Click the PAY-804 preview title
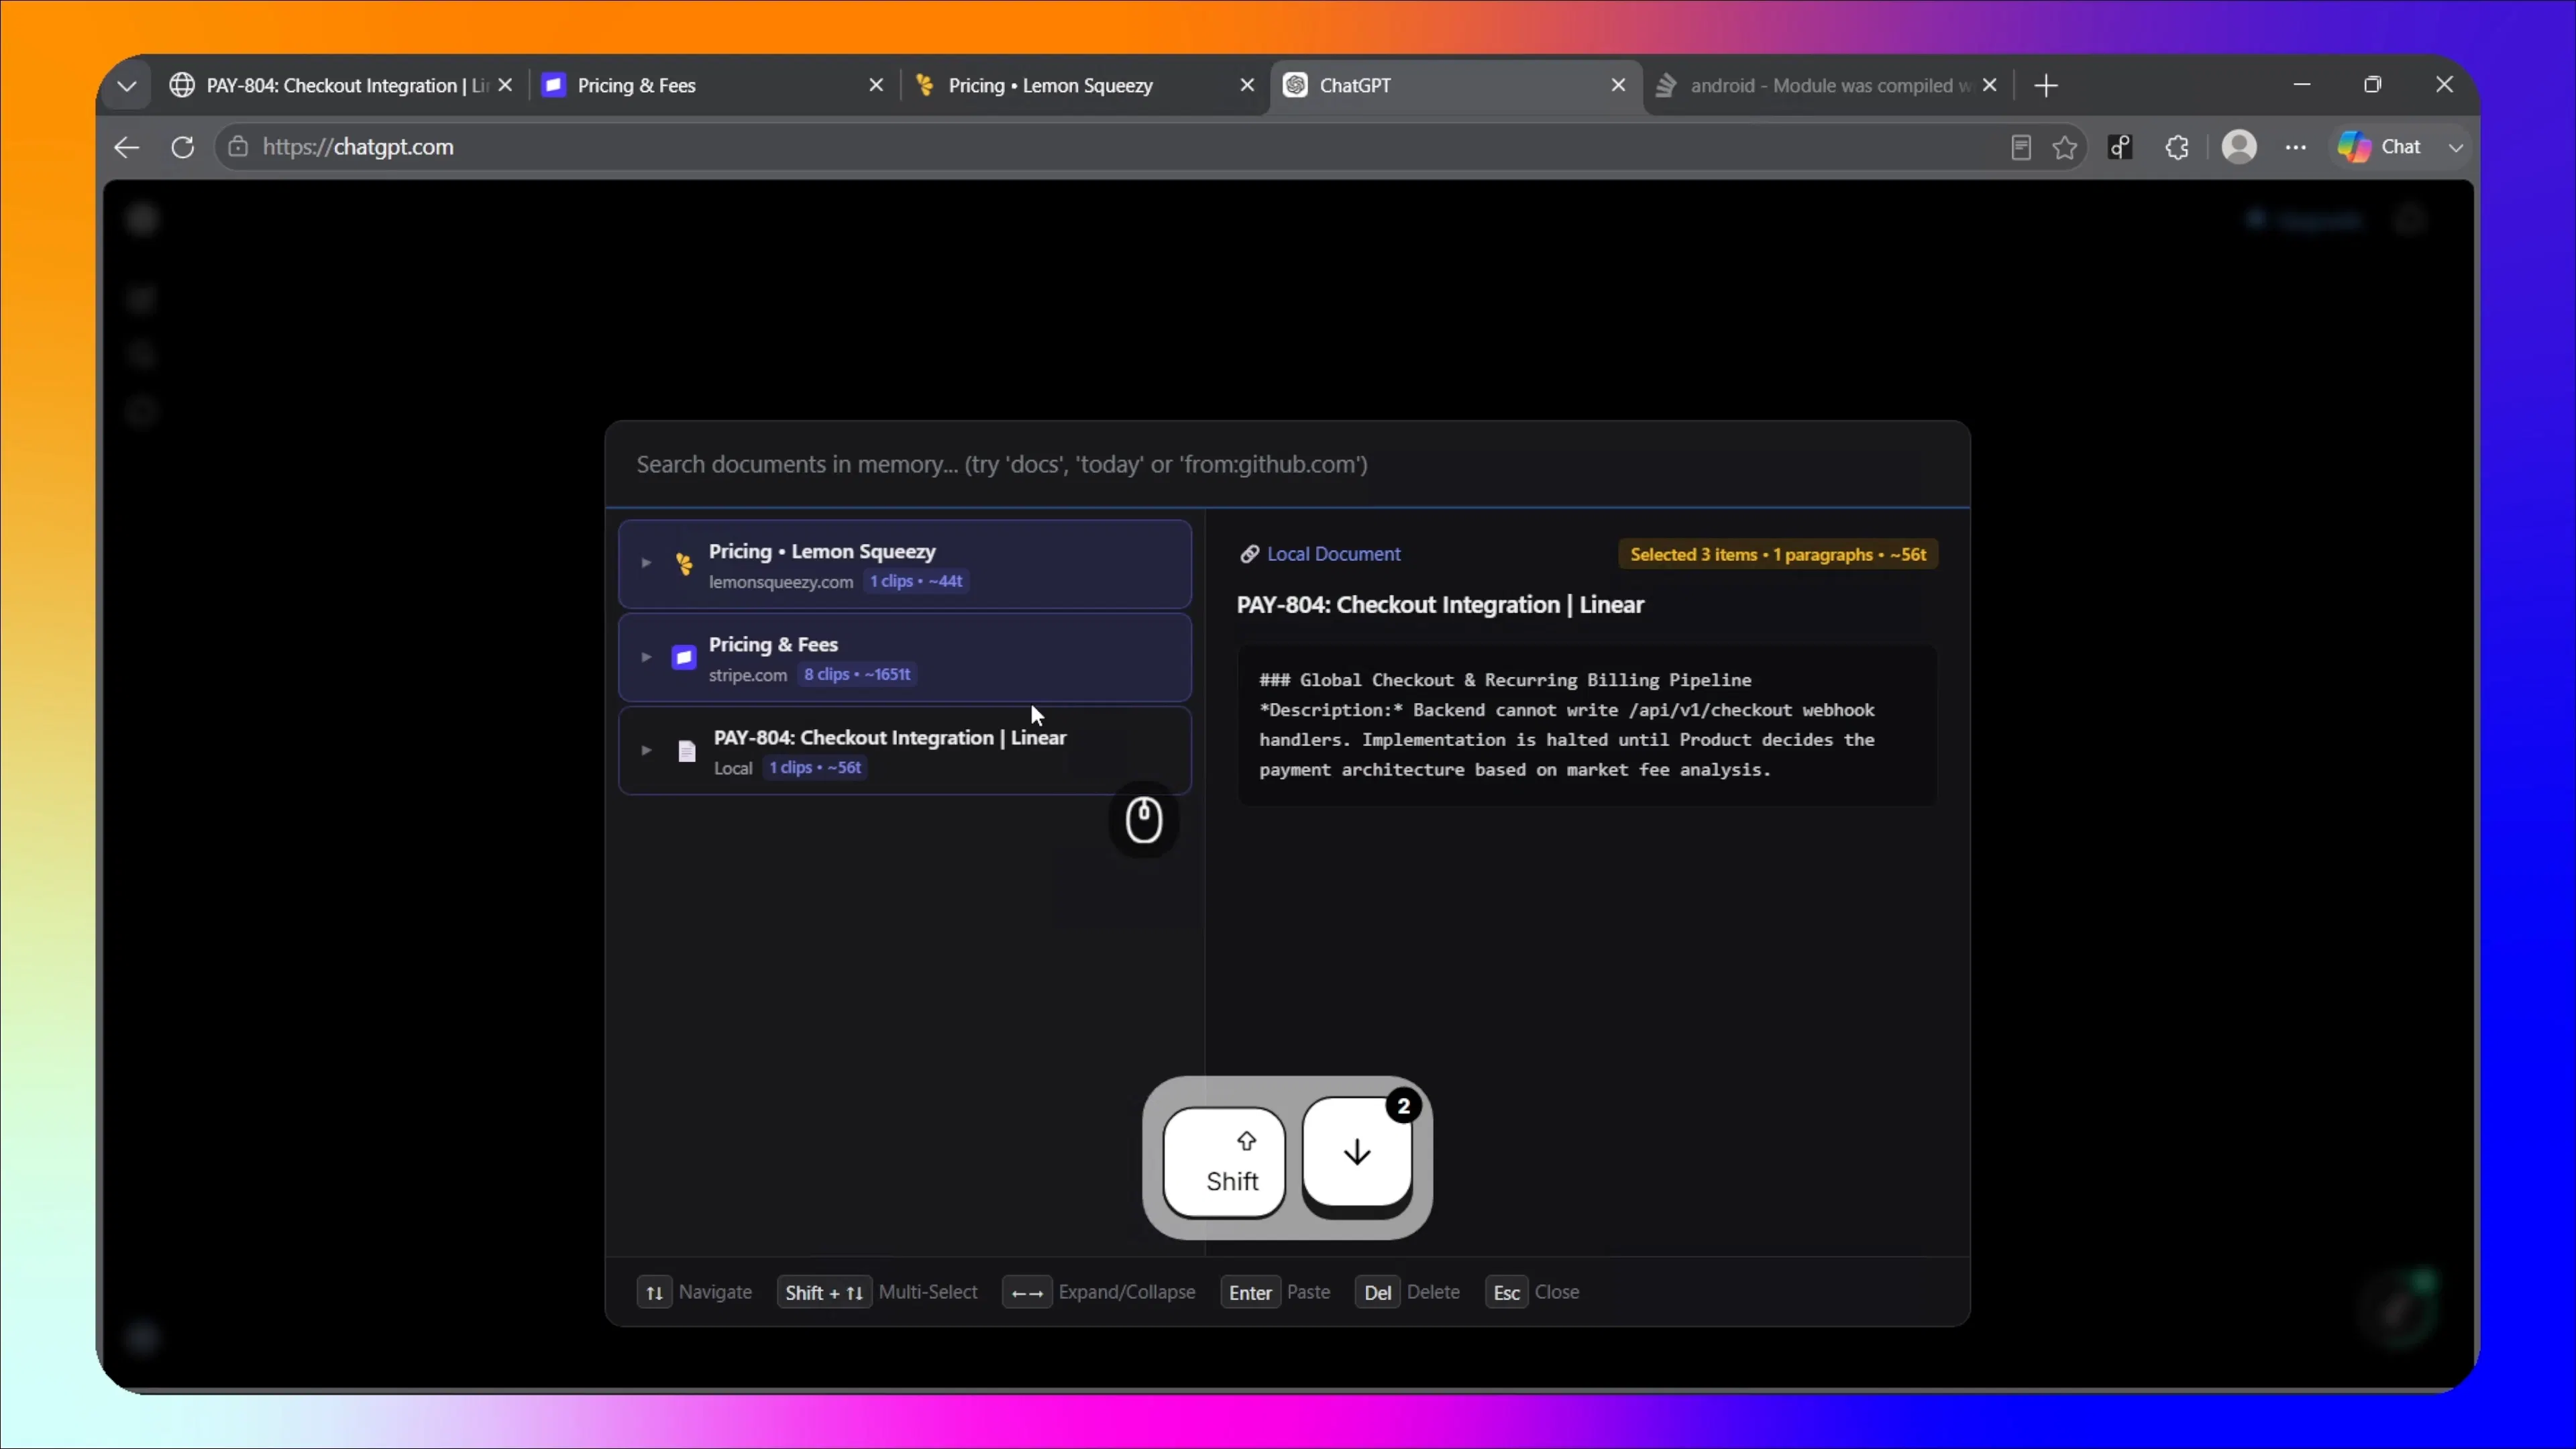Screen dimensions: 2576x1449 pyautogui.click(x=1440, y=605)
